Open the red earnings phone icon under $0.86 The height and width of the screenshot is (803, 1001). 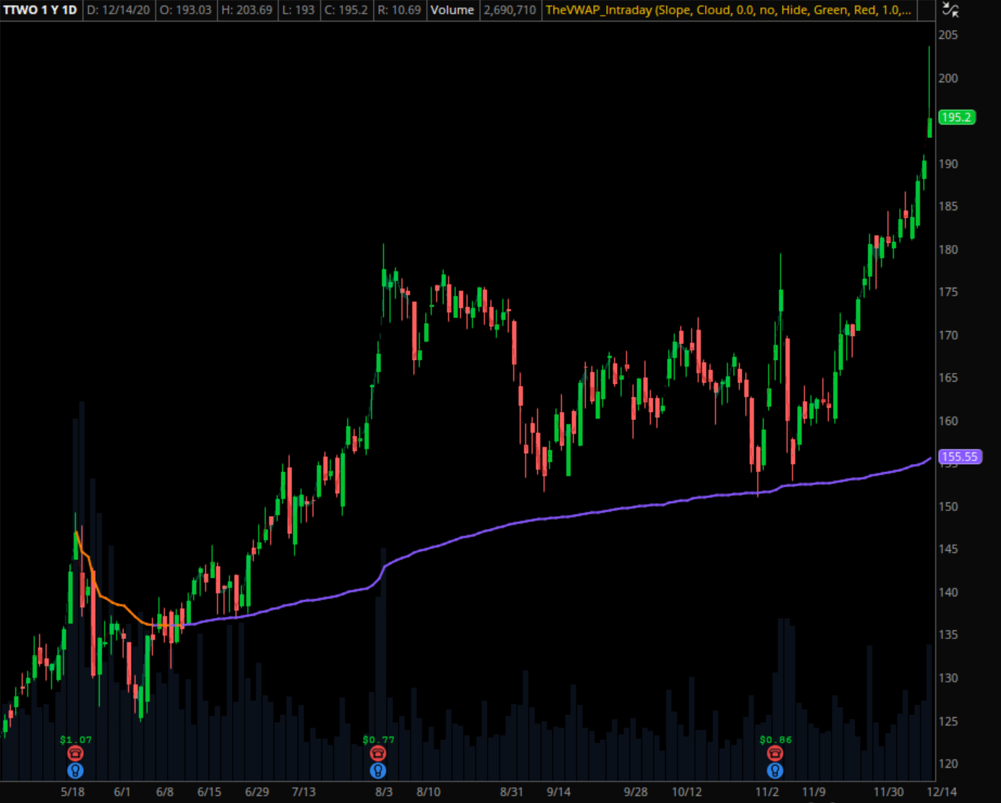click(x=775, y=754)
